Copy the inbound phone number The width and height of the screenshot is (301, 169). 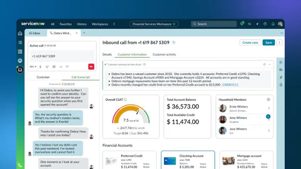(174, 43)
